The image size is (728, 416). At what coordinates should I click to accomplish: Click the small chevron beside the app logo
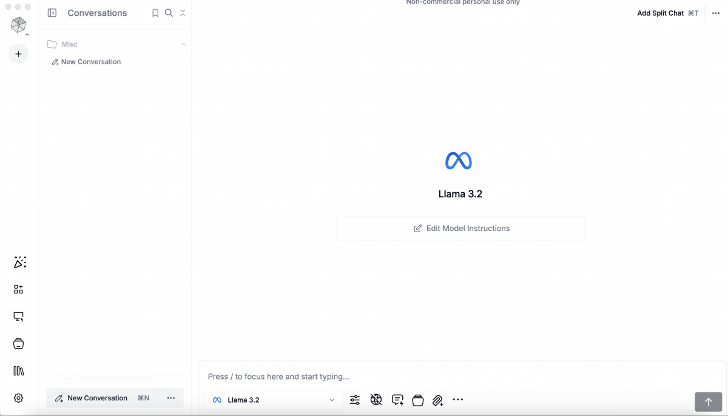(27, 35)
